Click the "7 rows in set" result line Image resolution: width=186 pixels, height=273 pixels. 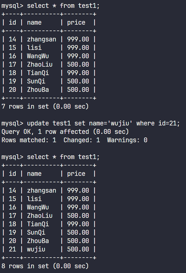point(45,106)
